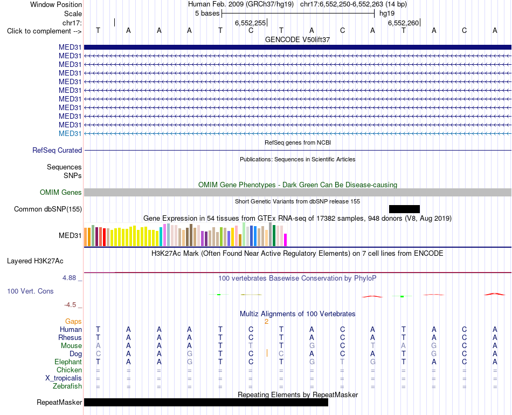Click the orange gap count '2'
This screenshot has width=512, height=415.
pyautogui.click(x=266, y=322)
